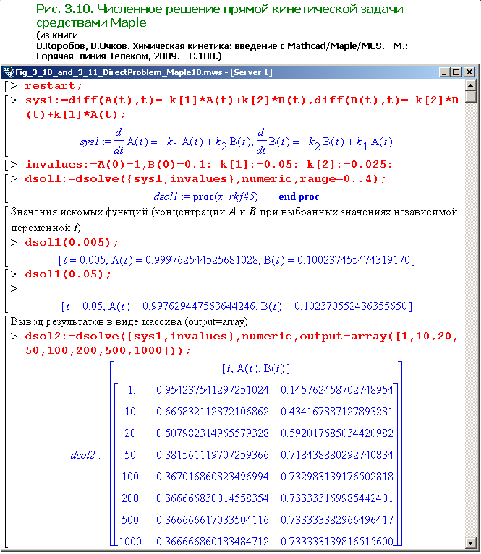Click value 0.665832112872106862 in row 10
481x554 pixels.
tap(213, 412)
